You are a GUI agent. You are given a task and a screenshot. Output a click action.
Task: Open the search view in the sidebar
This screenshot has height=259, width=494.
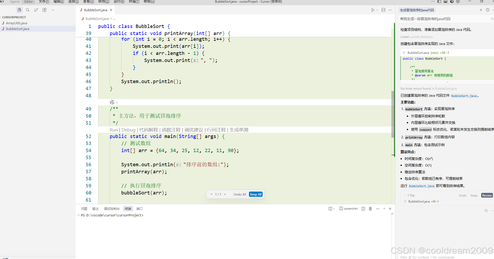28,10
